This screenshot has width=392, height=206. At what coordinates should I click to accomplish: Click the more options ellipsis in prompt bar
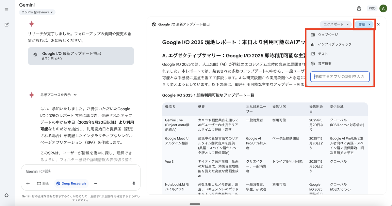point(95,184)
